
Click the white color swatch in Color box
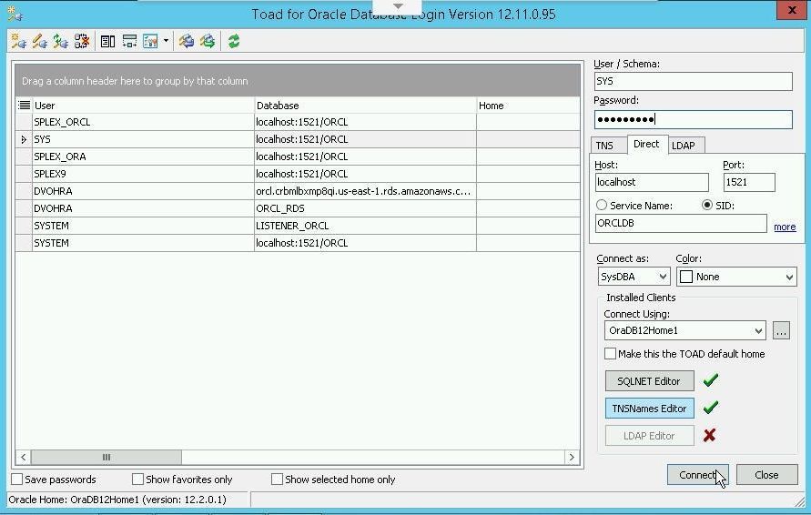[x=686, y=277]
